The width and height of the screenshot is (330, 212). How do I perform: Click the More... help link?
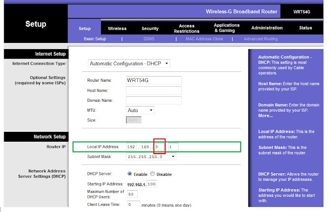266,116
